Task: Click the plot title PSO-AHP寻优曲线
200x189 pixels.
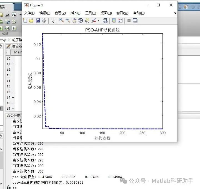Action: [x=102, y=30]
